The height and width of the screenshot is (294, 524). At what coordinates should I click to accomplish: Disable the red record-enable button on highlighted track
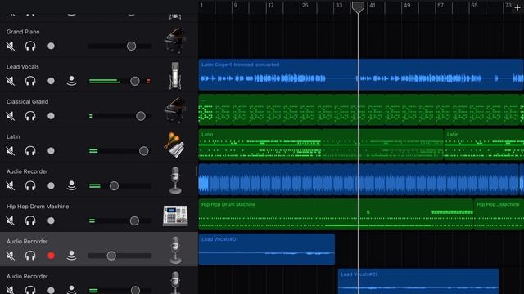click(51, 256)
